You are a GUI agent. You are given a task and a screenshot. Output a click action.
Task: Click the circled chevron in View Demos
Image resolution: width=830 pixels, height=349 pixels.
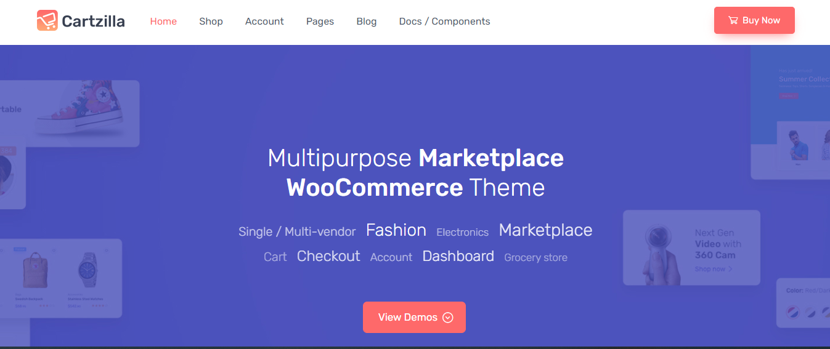coord(448,318)
